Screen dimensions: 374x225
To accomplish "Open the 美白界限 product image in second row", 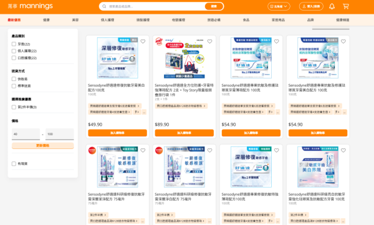I will (x=318, y=167).
